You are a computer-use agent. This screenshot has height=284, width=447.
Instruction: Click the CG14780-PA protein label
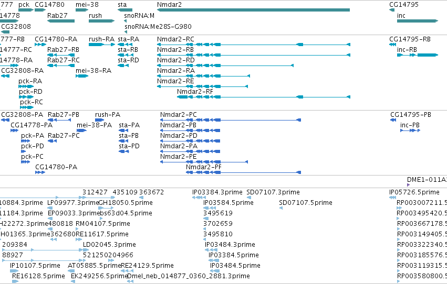(56, 167)
